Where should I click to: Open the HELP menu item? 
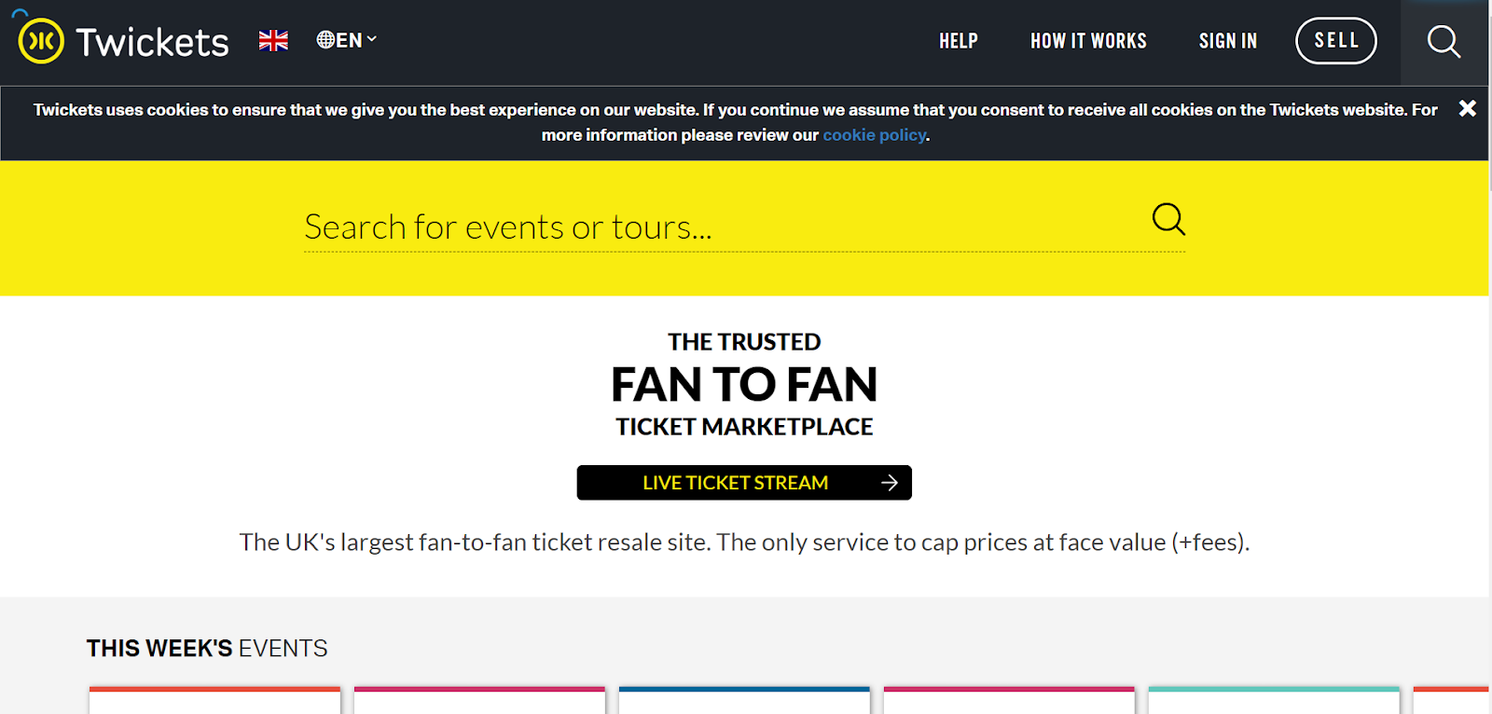point(958,41)
